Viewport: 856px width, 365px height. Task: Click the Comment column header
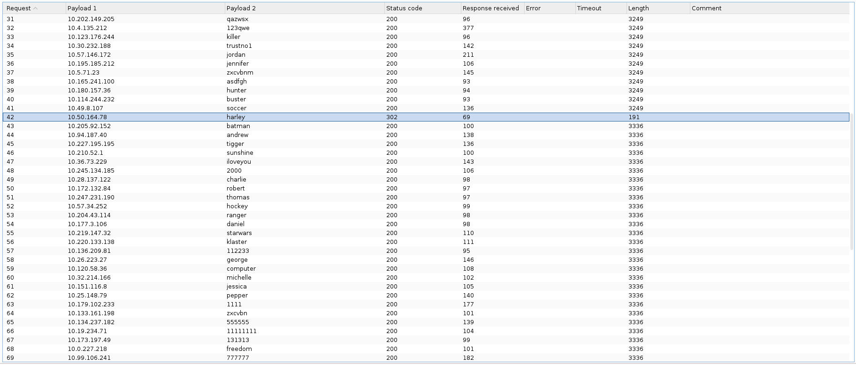(x=706, y=8)
